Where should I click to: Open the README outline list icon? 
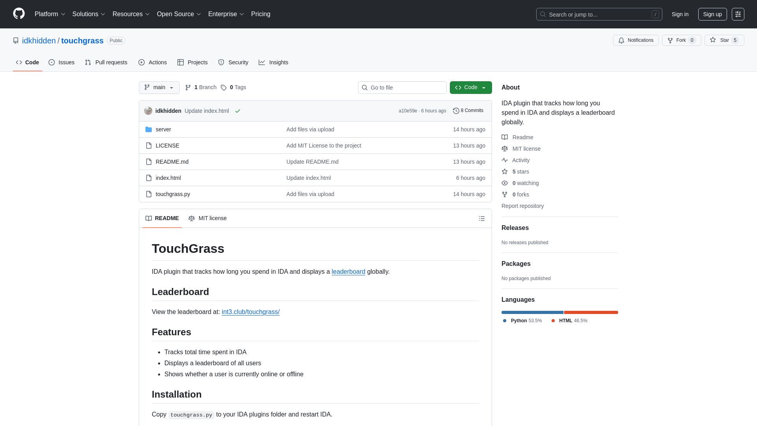click(x=481, y=218)
